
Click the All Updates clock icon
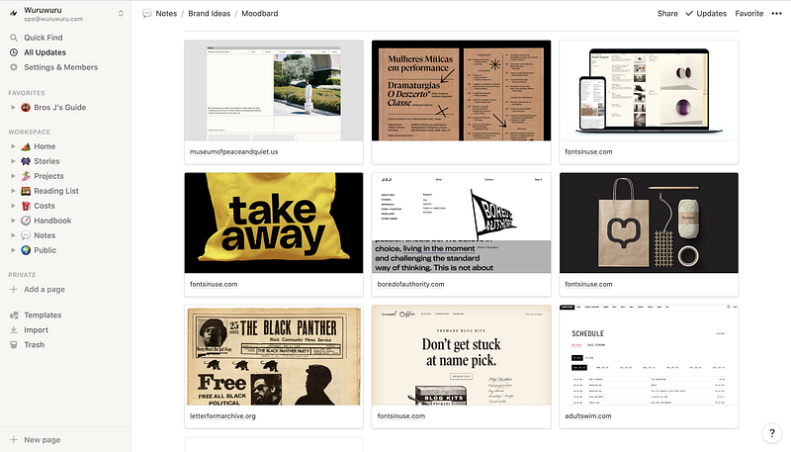(x=14, y=52)
